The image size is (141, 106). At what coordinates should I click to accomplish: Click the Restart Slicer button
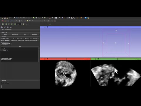tap(34, 35)
